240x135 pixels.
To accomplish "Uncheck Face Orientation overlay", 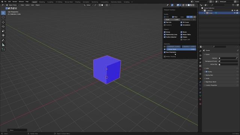I will click(165, 52).
